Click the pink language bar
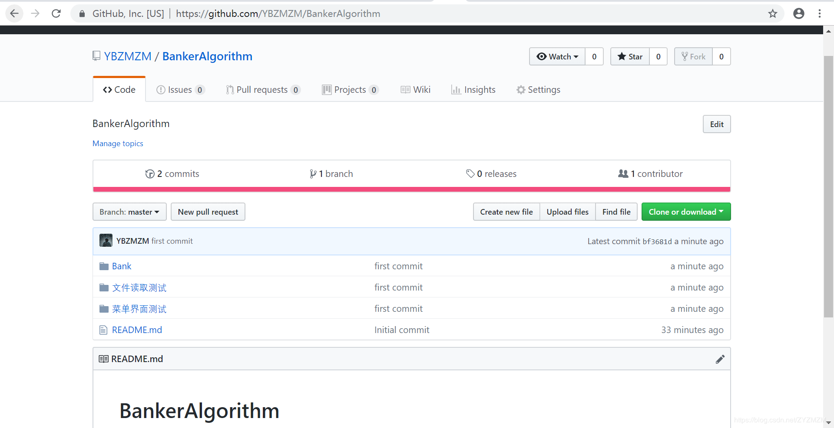 pos(411,189)
